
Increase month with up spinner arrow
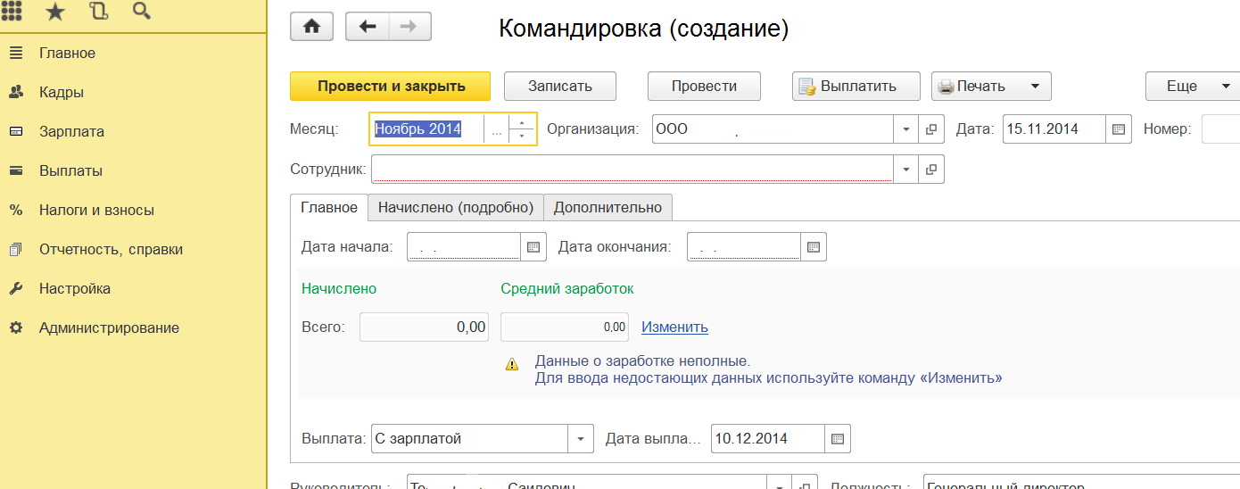[x=520, y=122]
